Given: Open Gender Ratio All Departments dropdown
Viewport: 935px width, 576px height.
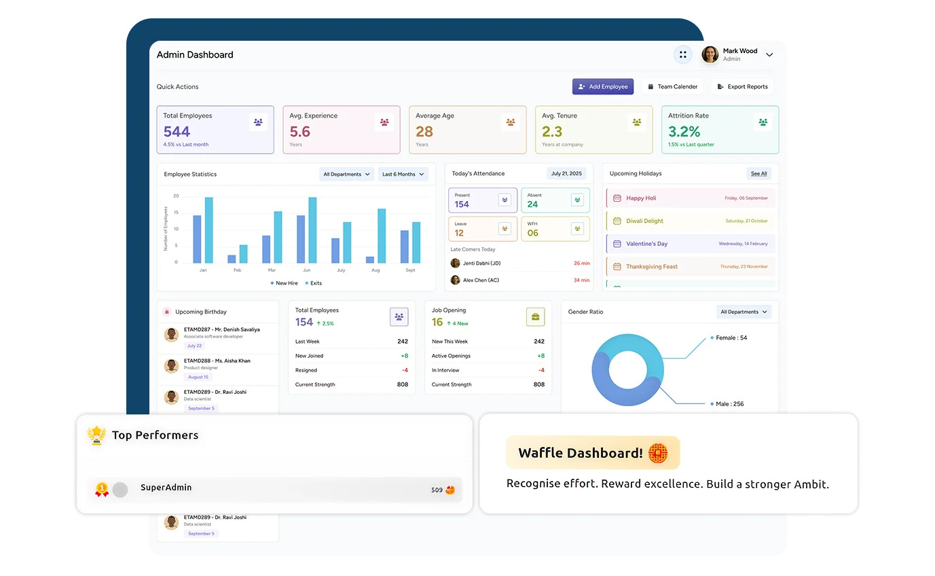Looking at the screenshot, I should 744,312.
